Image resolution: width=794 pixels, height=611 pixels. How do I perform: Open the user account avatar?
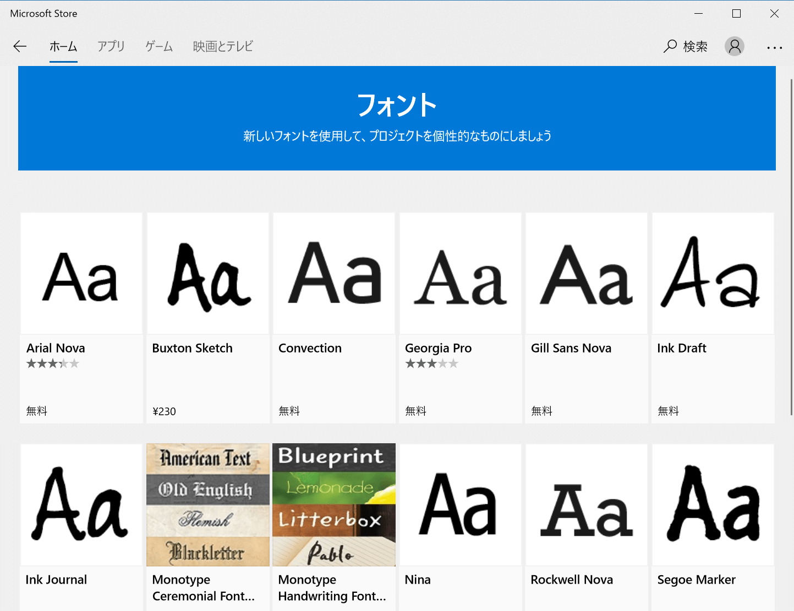pos(735,46)
